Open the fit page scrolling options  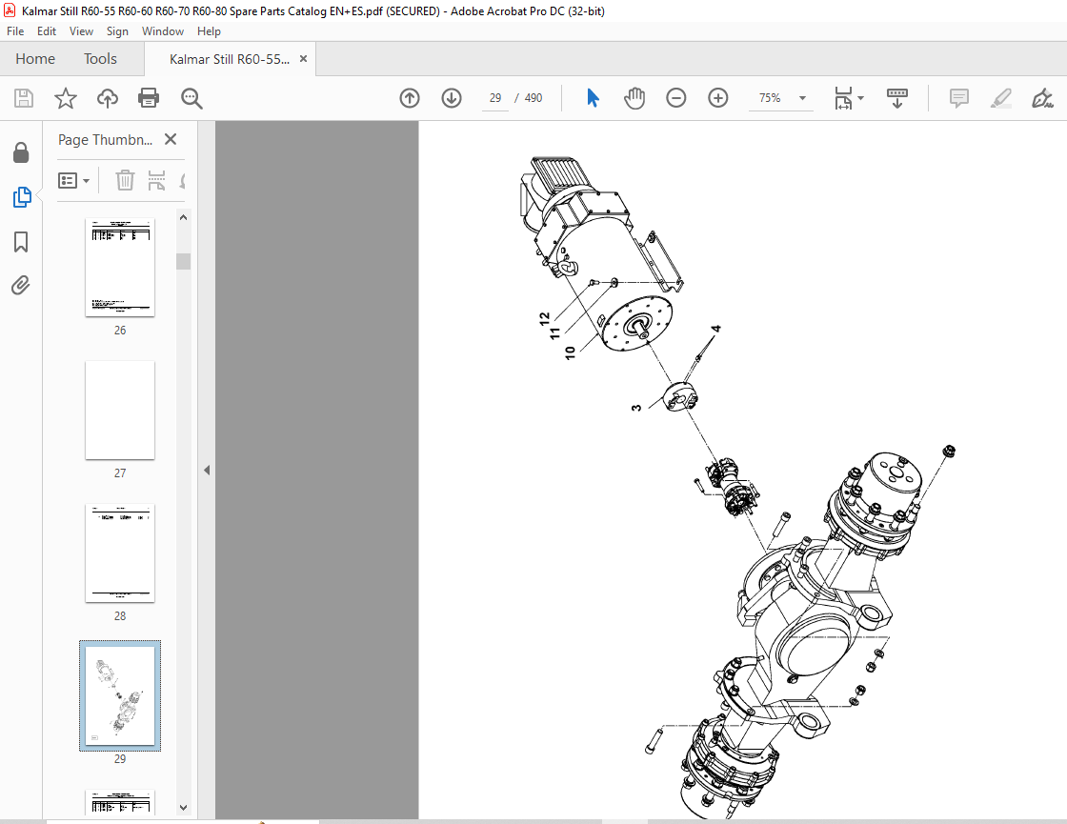point(849,98)
